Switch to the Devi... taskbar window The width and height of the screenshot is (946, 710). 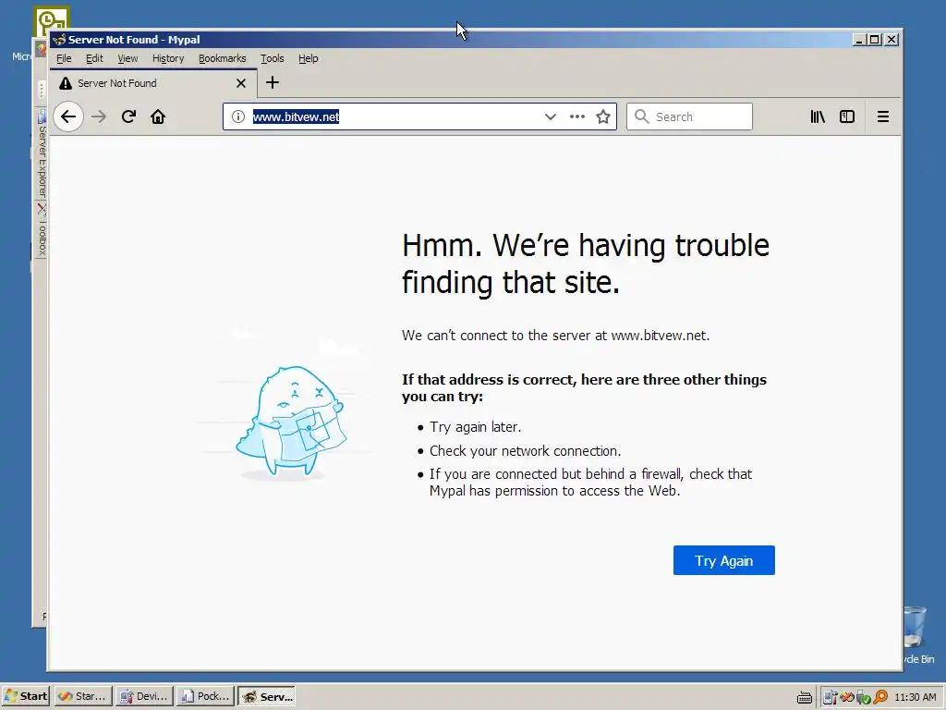pyautogui.click(x=144, y=696)
